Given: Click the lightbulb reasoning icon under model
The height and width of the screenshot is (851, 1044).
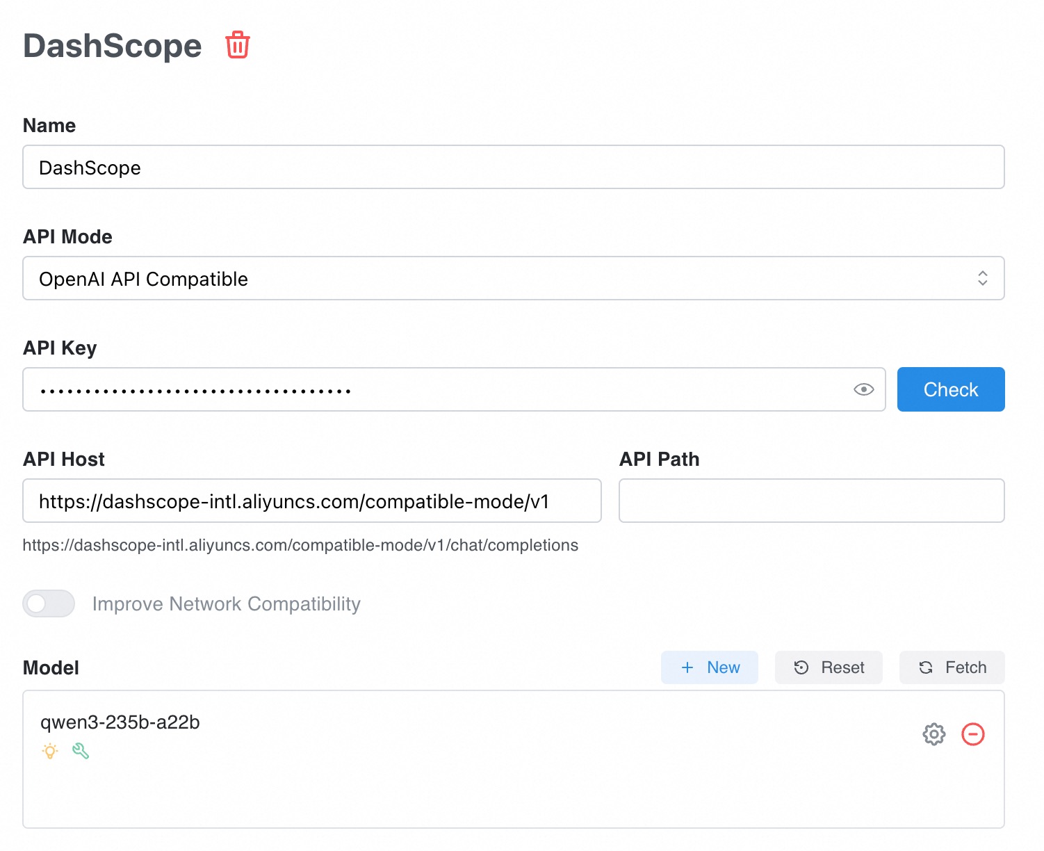Looking at the screenshot, I should click(x=50, y=751).
